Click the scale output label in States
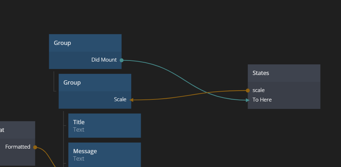The height and width of the screenshot is (167, 341). point(259,90)
